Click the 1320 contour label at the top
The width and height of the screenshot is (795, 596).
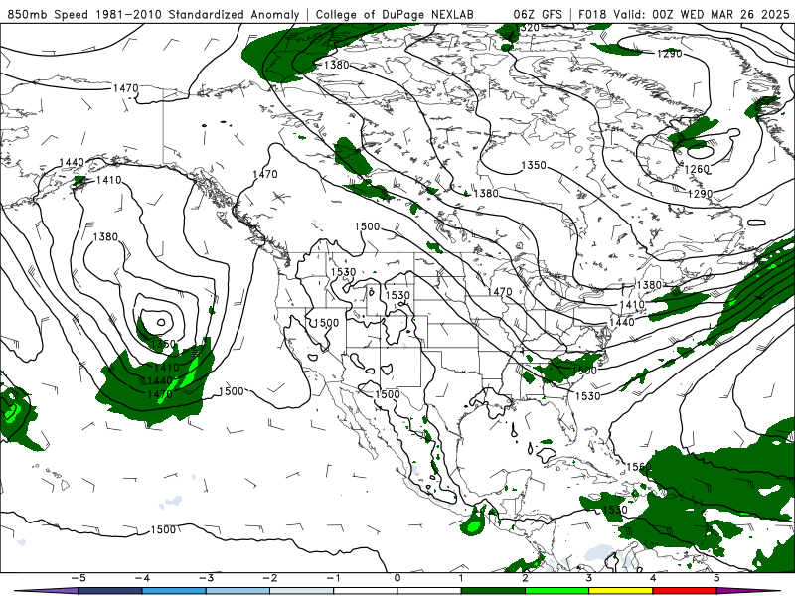coord(528,28)
